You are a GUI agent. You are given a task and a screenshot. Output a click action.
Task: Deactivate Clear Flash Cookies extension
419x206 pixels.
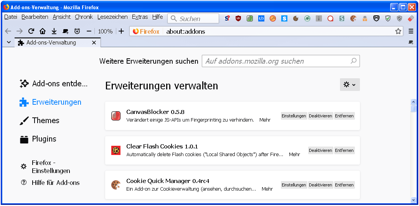click(320, 150)
